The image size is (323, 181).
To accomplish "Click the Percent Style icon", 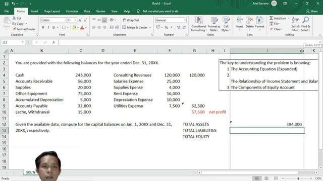I will point(166,27).
